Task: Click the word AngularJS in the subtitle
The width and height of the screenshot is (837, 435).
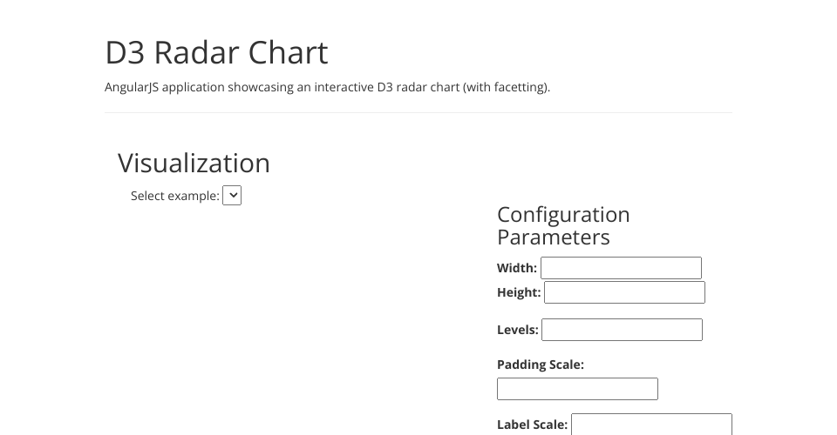Action: [132, 87]
